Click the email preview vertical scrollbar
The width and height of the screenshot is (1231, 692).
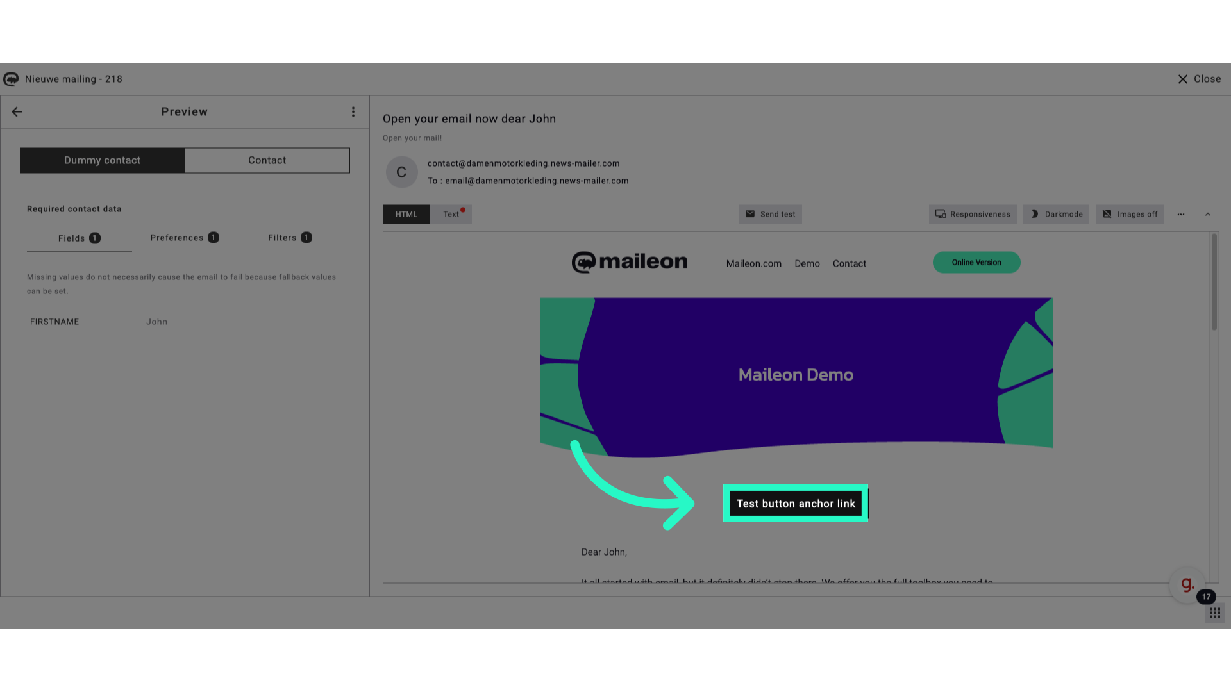click(1214, 282)
